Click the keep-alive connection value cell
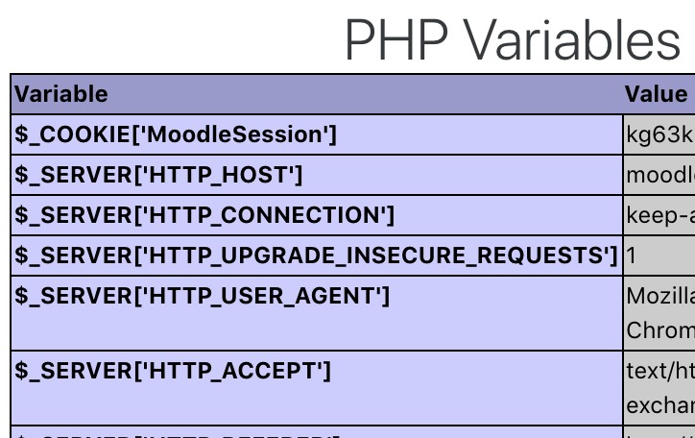Viewport: 695px width, 438px height. coord(659,215)
